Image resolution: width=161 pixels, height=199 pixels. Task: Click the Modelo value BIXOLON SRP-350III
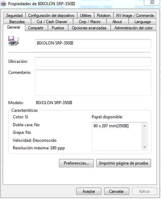point(54,103)
